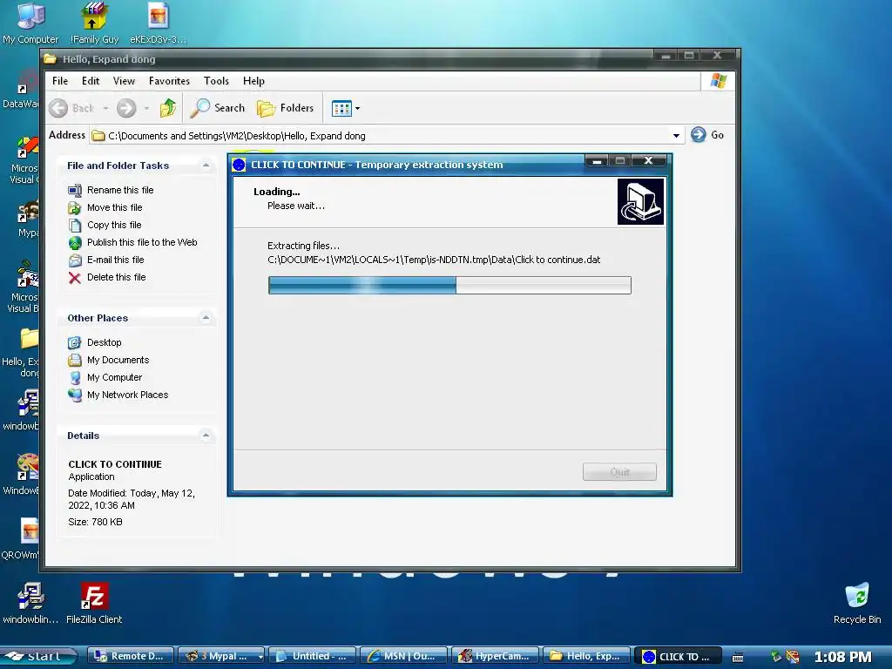
Task: Collapse the File and Folder Tasks panel
Action: point(206,166)
